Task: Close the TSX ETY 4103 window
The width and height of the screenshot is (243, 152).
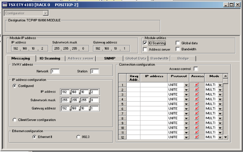Action: point(237,5)
